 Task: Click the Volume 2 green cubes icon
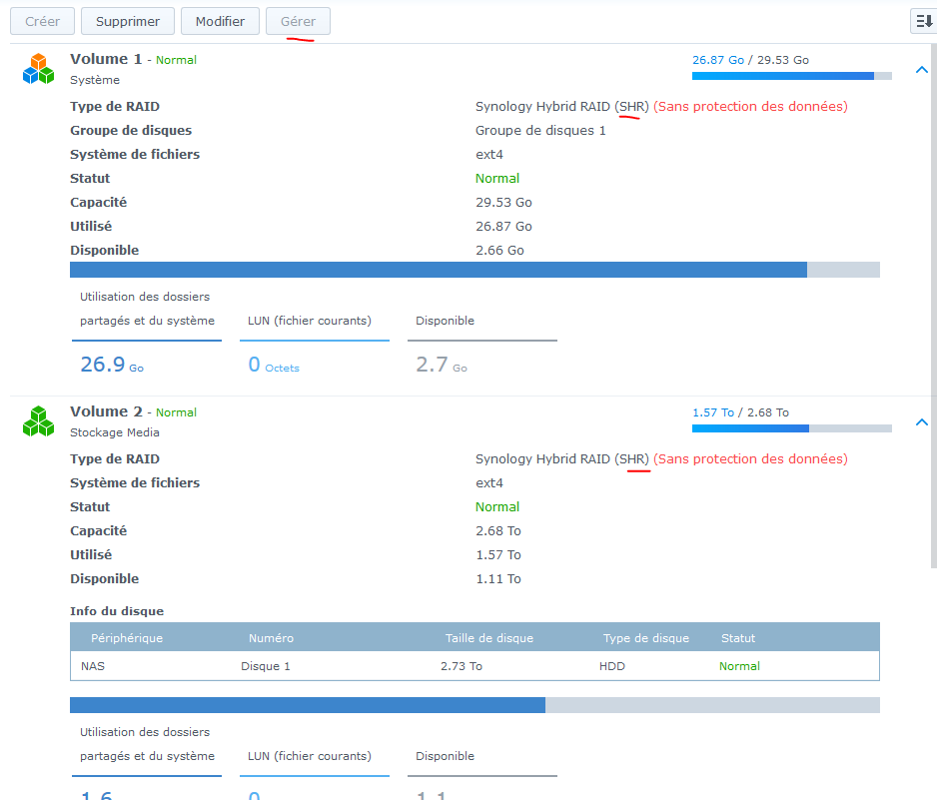(x=38, y=421)
